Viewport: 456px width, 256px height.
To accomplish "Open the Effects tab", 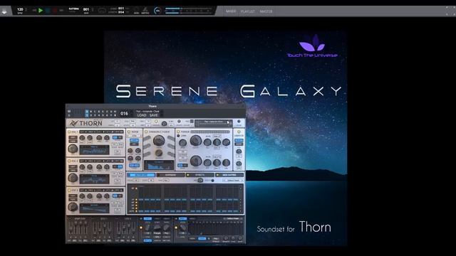I will pos(199,175).
